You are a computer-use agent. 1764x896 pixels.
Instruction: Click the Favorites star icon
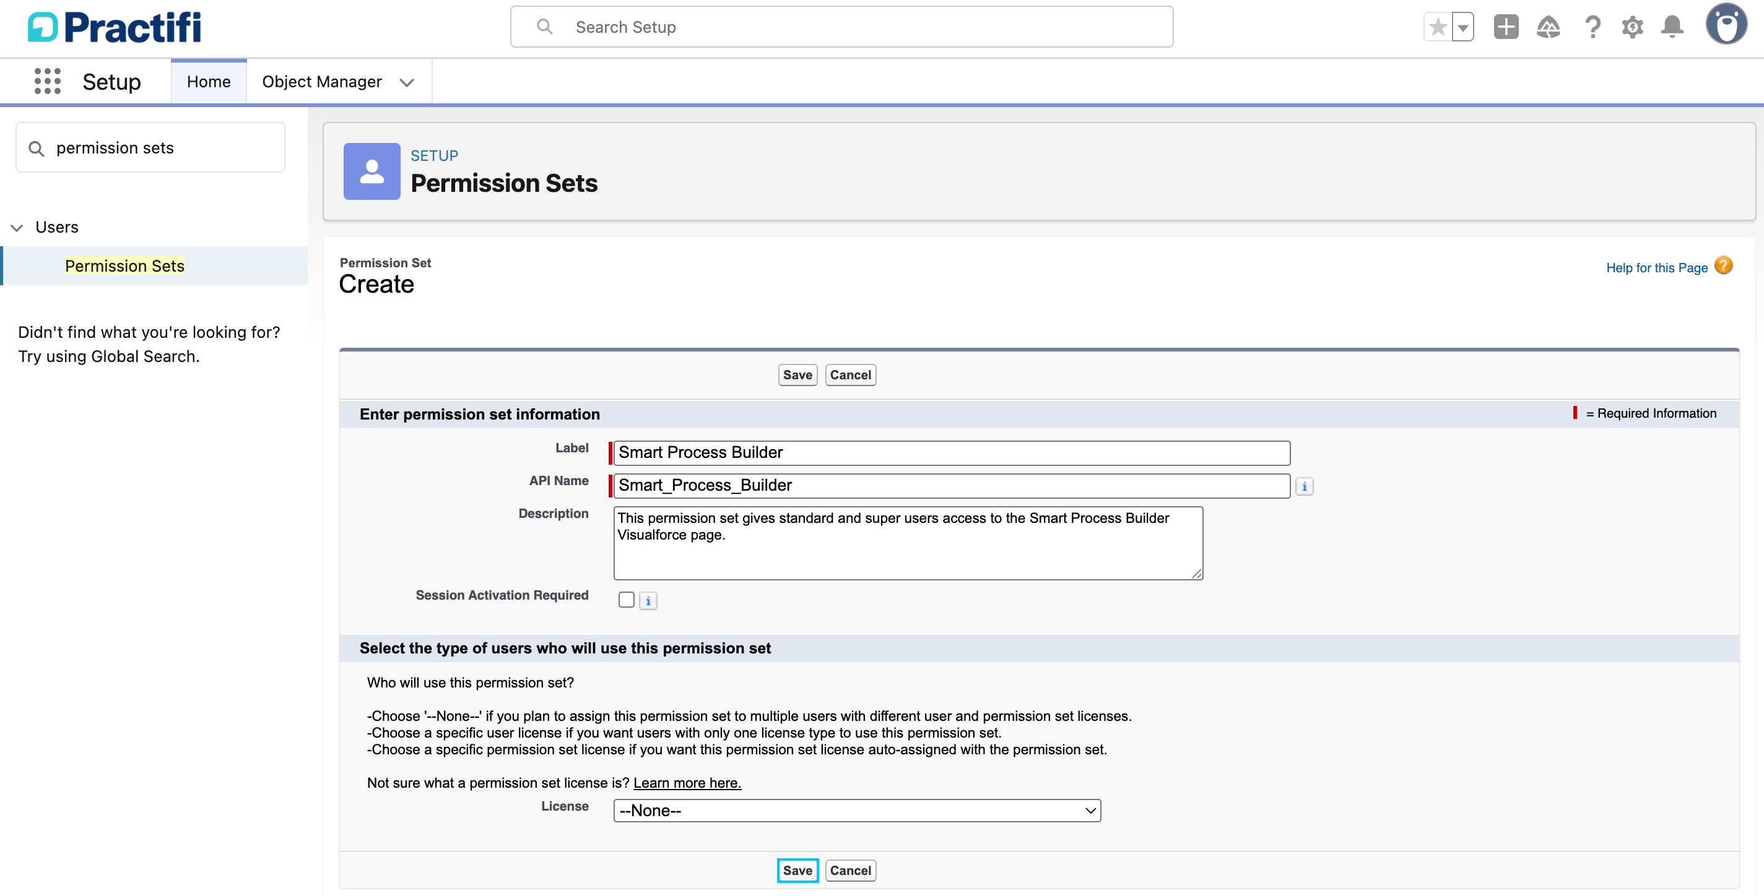1438,27
